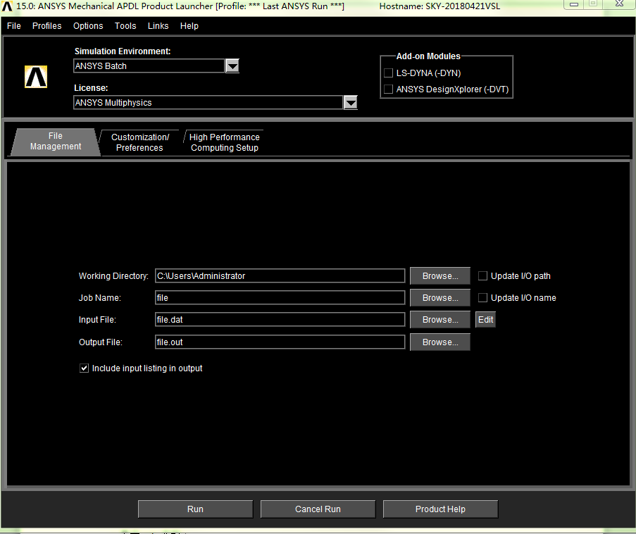Open the Tools menu
The image size is (636, 534).
click(x=125, y=26)
